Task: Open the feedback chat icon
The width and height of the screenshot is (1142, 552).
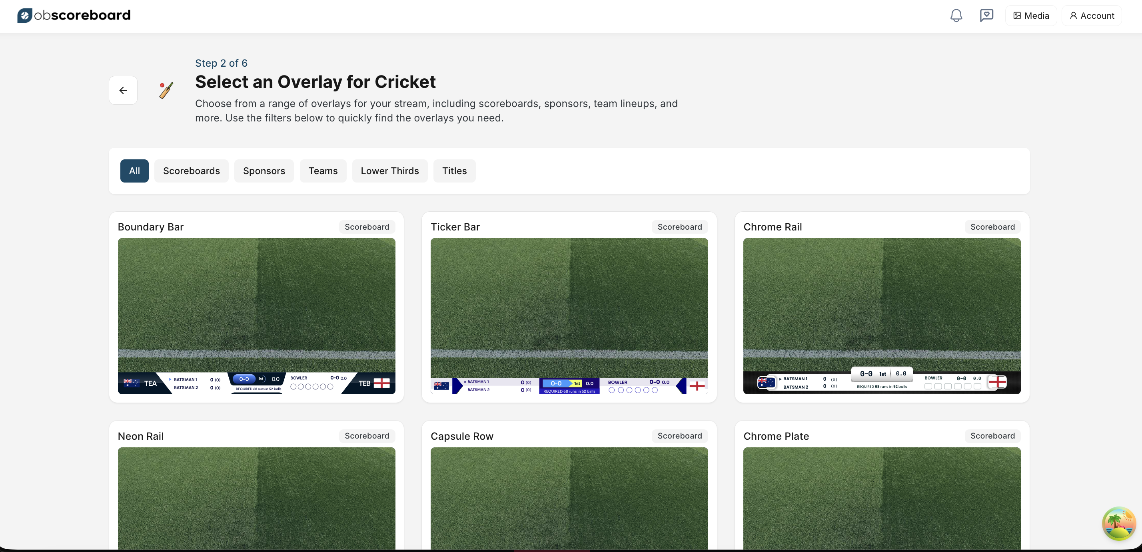Action: (986, 16)
